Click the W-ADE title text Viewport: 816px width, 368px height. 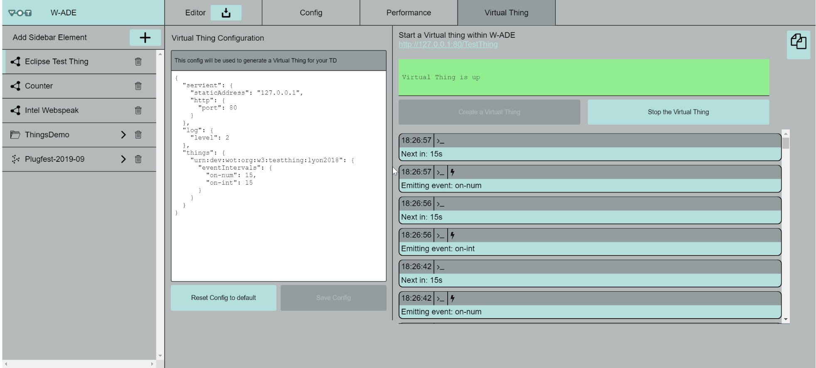point(64,13)
